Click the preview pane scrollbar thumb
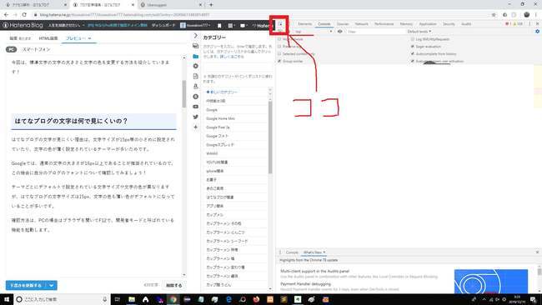Screen dimensions: 542x305 [x=184, y=93]
